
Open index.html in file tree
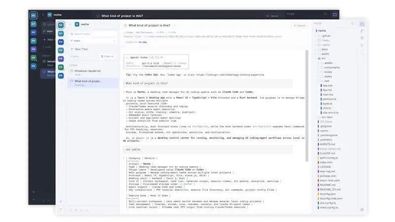(325, 162)
